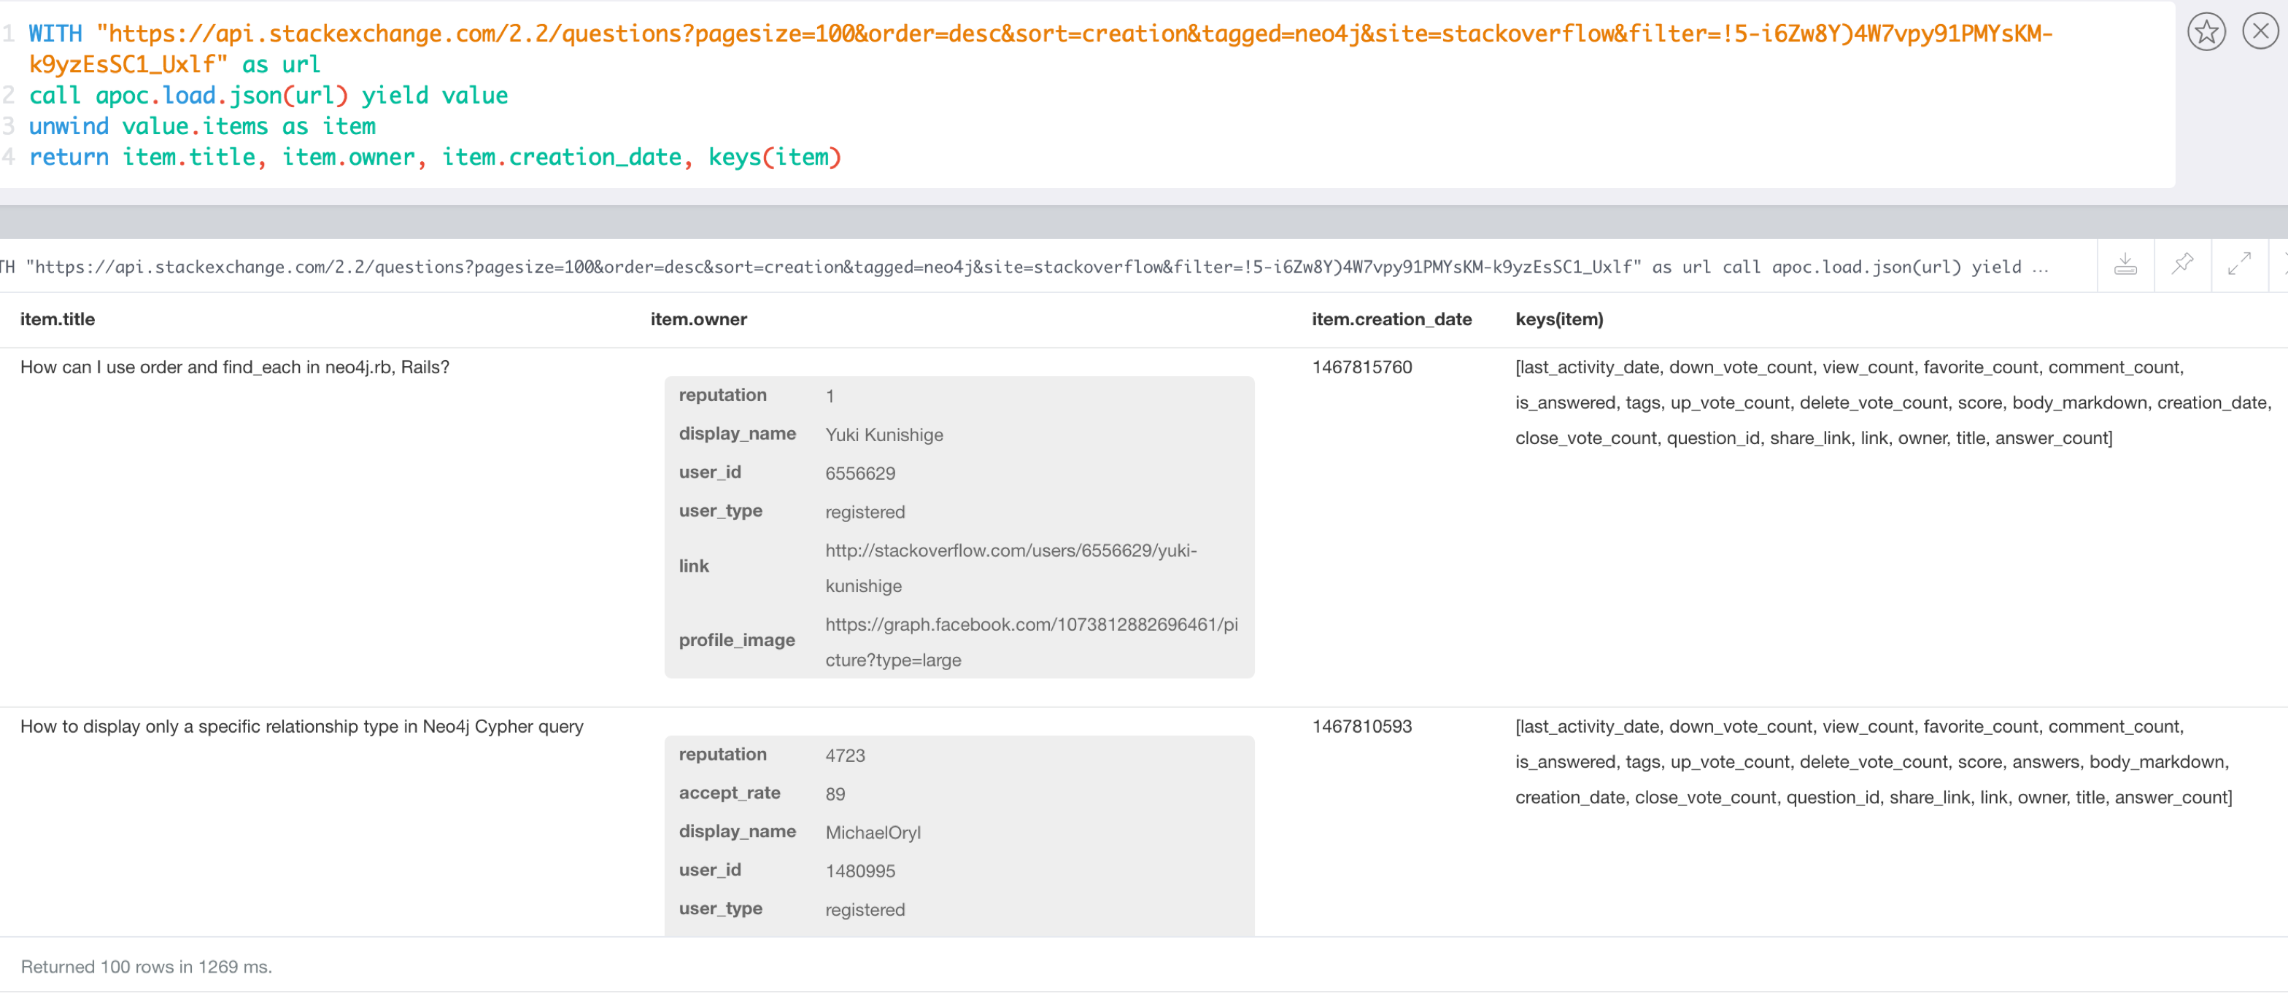
Task: Select the creation date value 1467810593
Action: 1361,727
